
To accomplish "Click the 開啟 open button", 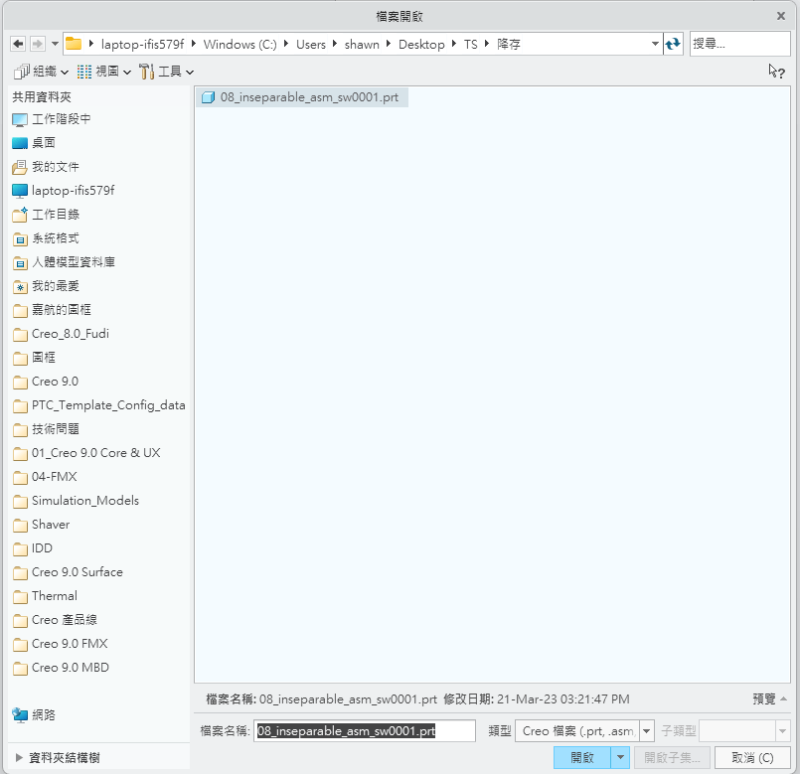I will pos(582,757).
